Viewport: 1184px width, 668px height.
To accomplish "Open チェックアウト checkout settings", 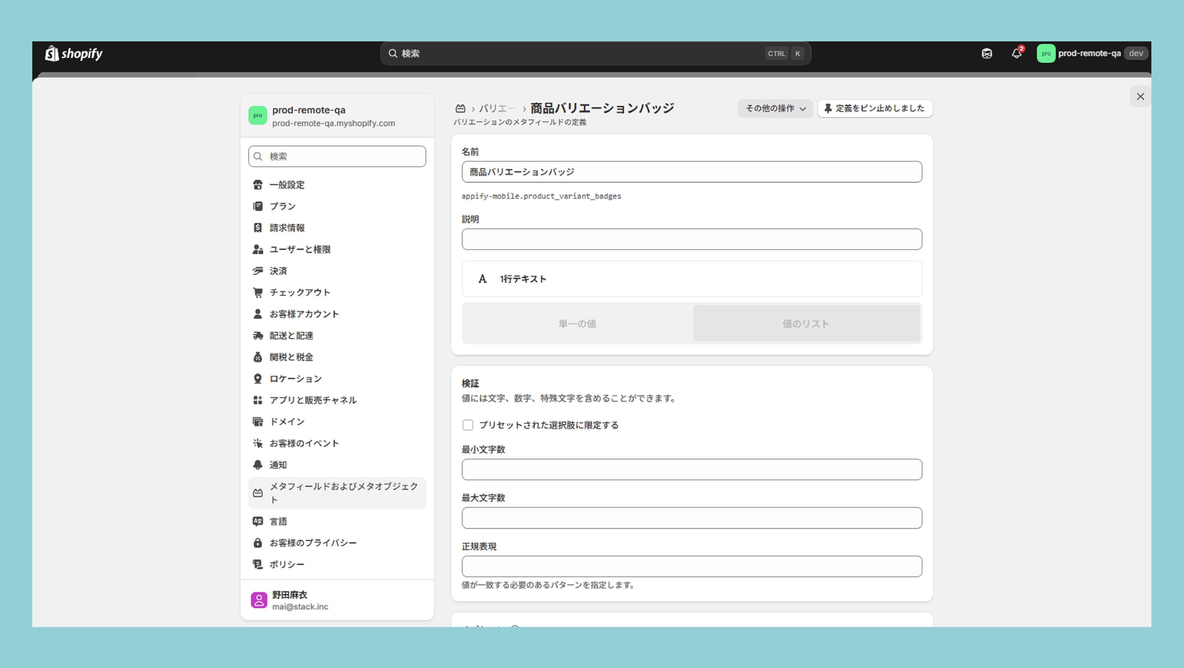I will point(300,292).
